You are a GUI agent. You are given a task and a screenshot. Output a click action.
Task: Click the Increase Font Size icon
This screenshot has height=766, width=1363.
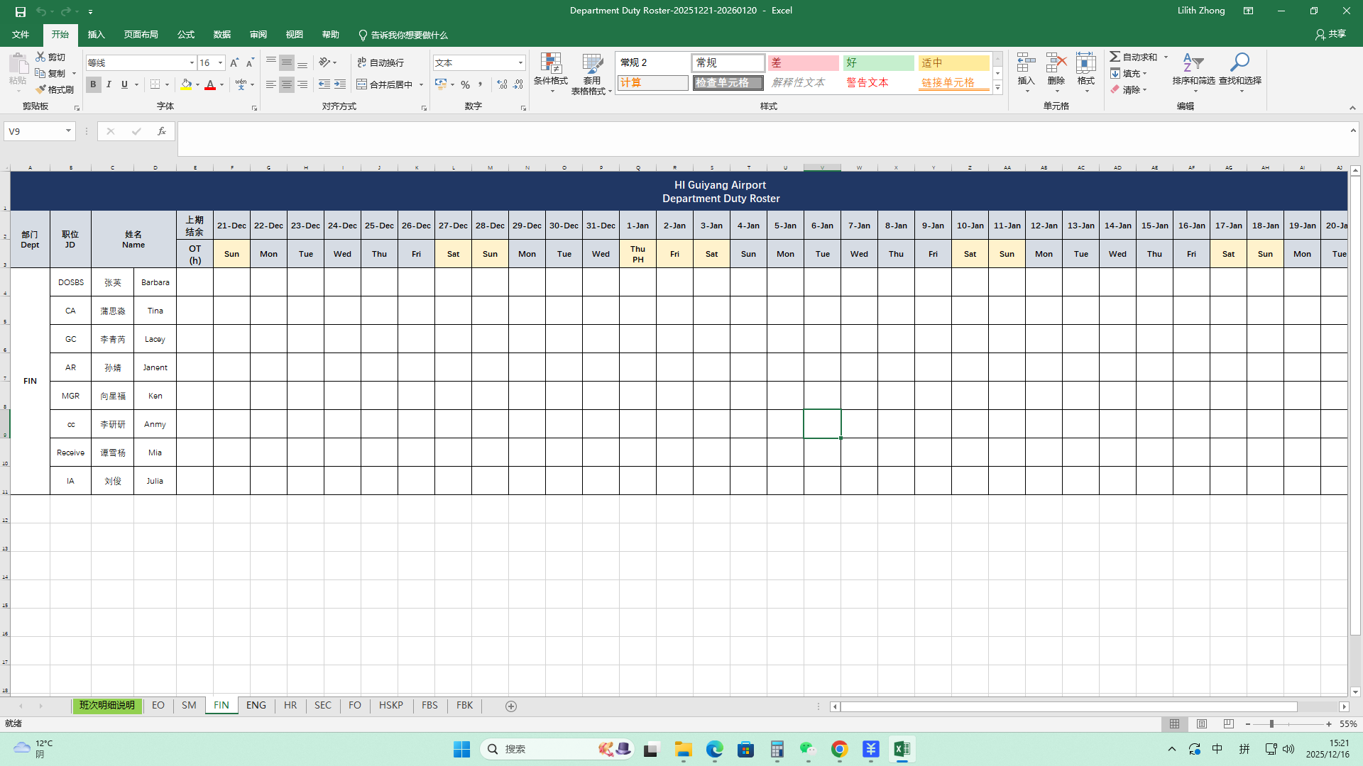pos(234,63)
